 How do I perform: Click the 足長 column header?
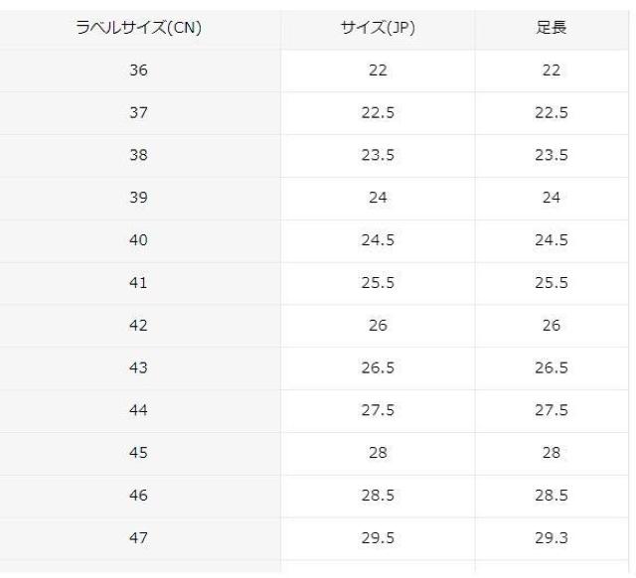point(552,28)
